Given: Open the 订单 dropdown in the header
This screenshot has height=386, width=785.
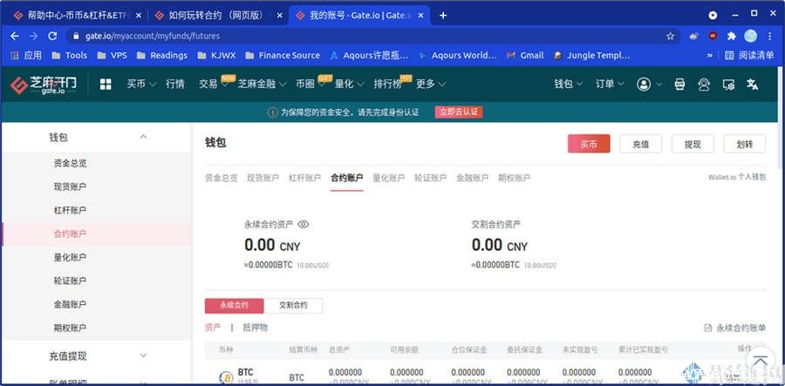Looking at the screenshot, I should (609, 85).
